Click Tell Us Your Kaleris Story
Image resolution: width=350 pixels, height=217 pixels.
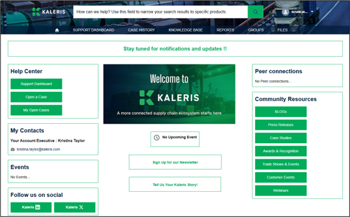pyautogui.click(x=175, y=184)
